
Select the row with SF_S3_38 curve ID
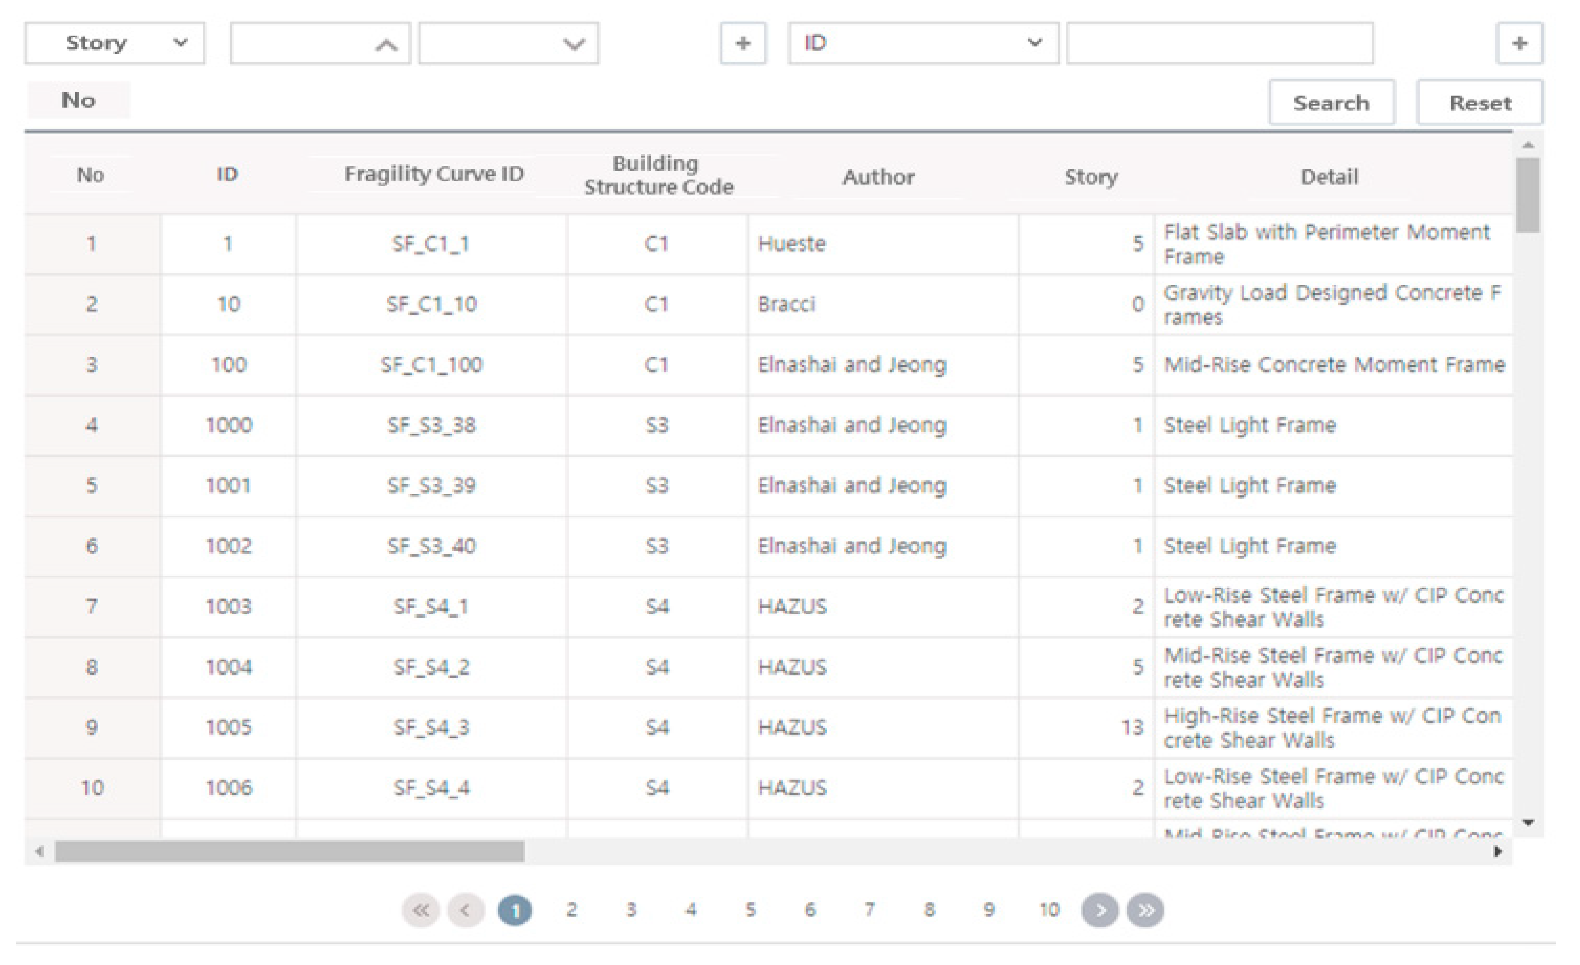(x=432, y=425)
